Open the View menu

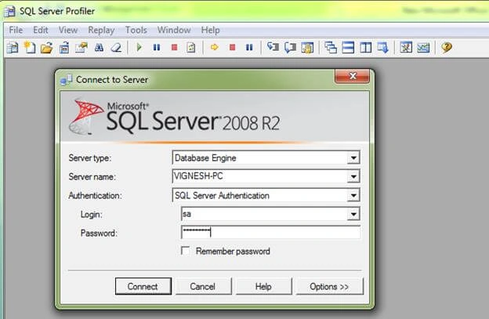pyautogui.click(x=68, y=30)
